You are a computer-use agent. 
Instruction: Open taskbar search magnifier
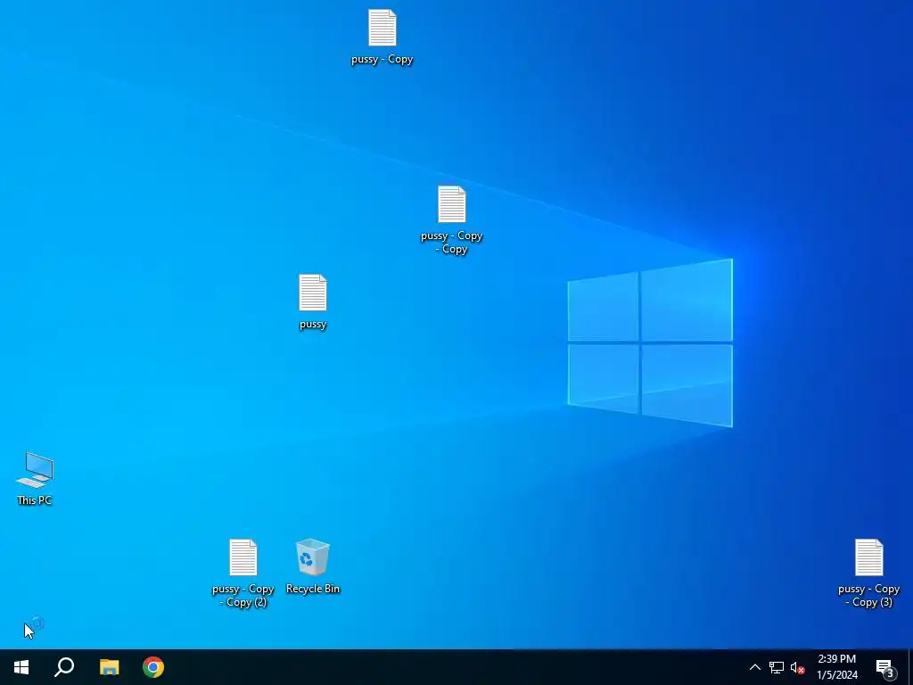[64, 667]
